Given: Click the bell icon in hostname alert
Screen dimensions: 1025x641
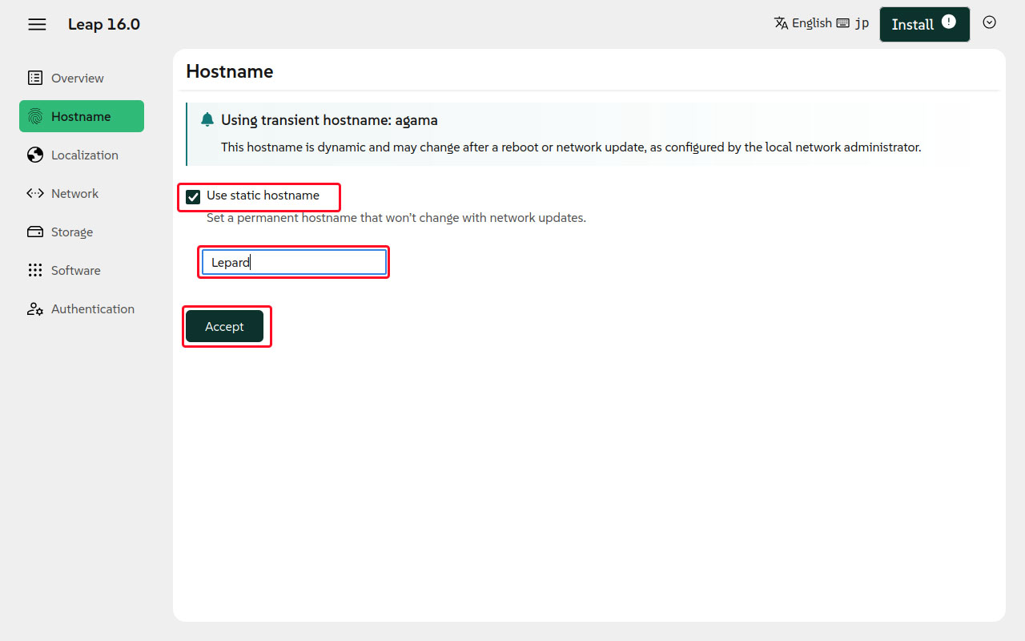Looking at the screenshot, I should [x=207, y=120].
